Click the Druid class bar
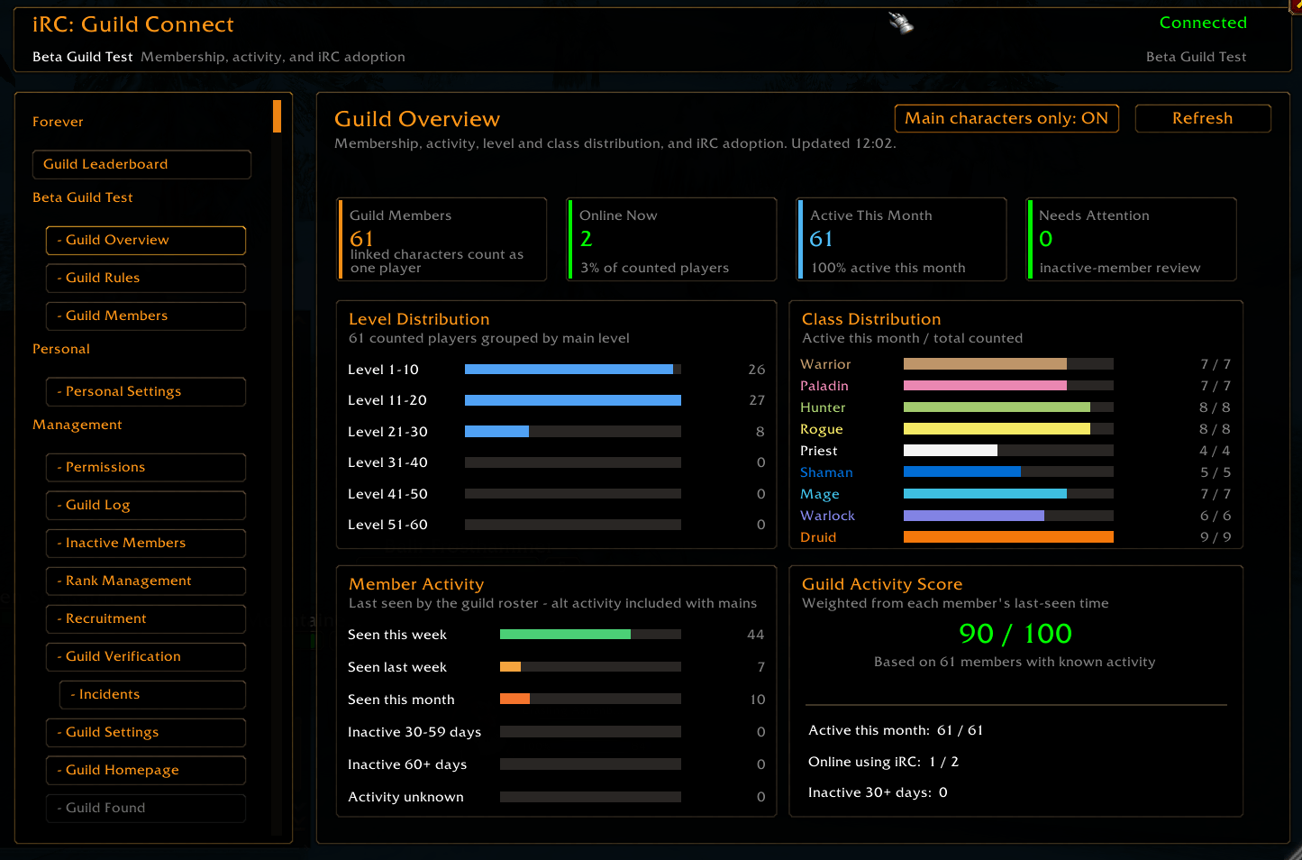The height and width of the screenshot is (860, 1302). click(1008, 537)
